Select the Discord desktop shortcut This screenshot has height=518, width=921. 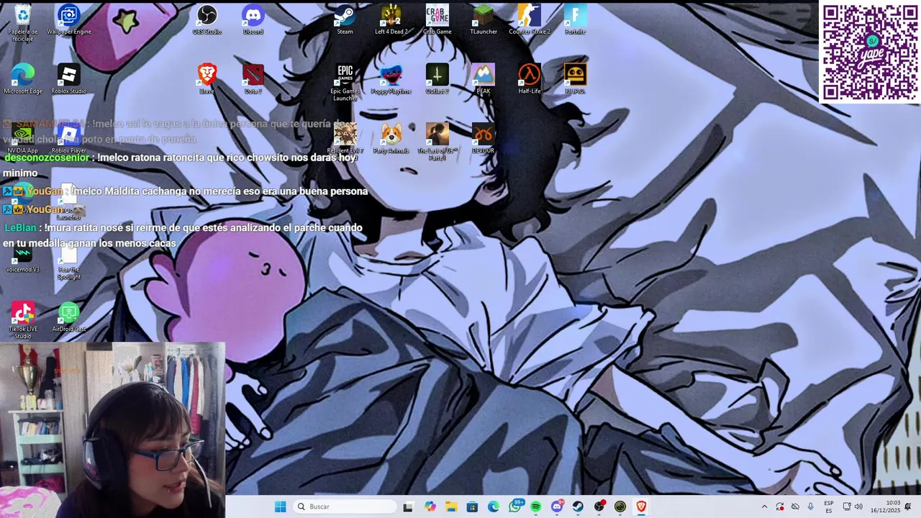coord(253,19)
